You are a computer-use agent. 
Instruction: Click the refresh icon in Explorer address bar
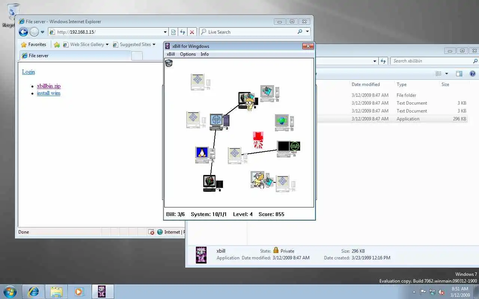[x=383, y=61]
